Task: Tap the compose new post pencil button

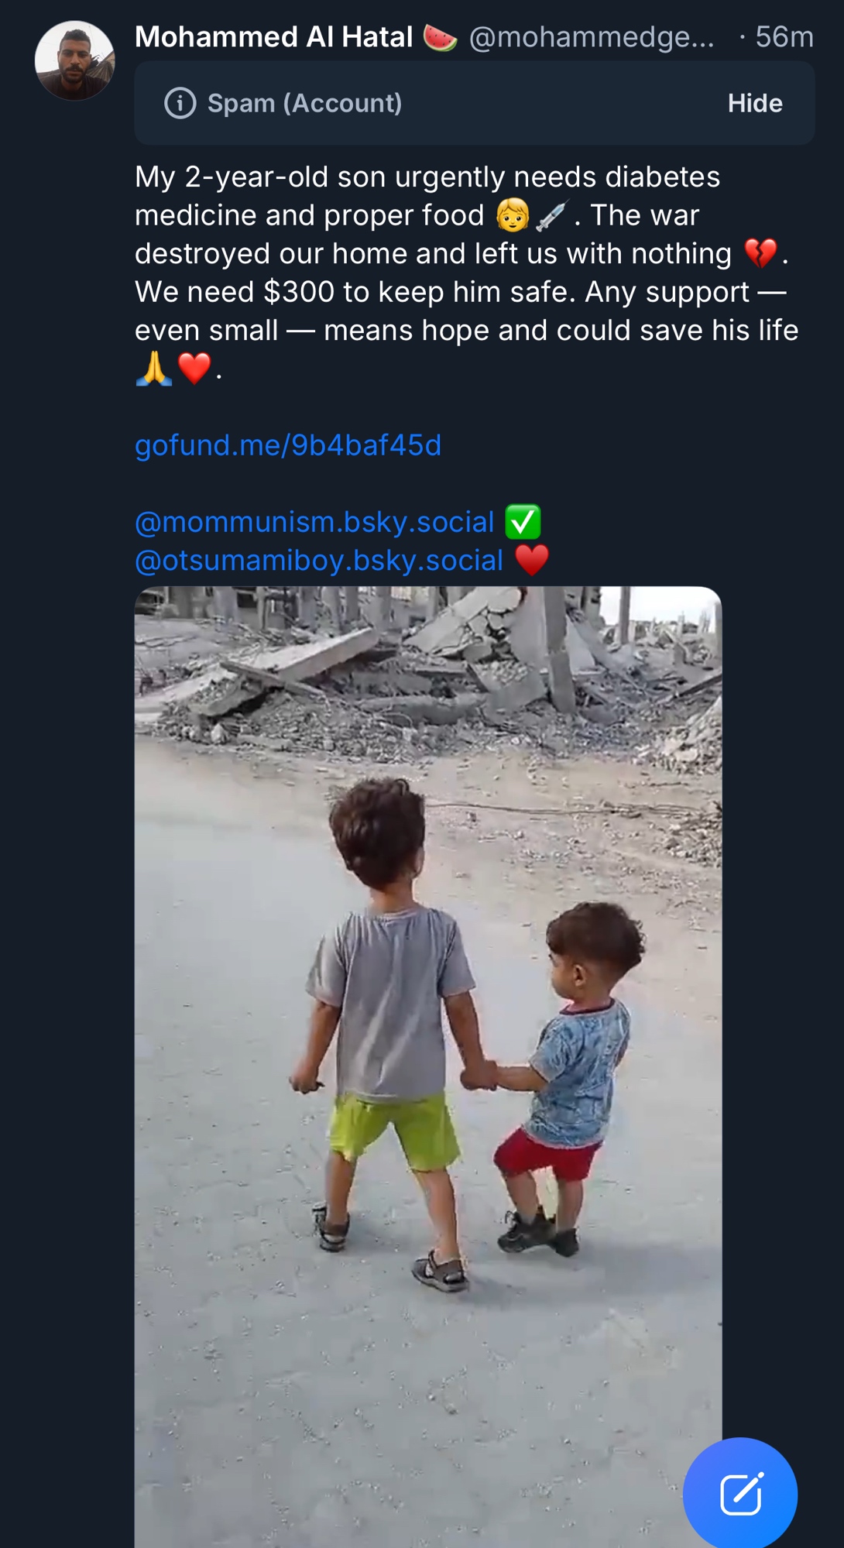Action: (740, 1494)
